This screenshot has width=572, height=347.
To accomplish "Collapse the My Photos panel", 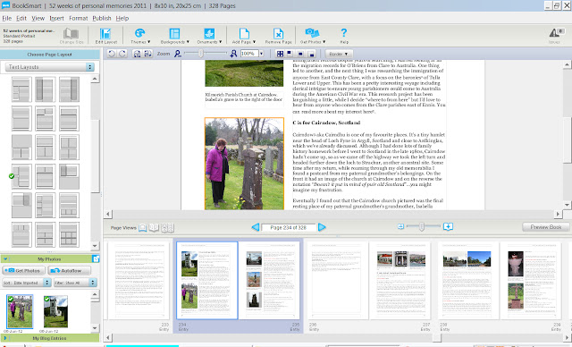I will (5, 259).
